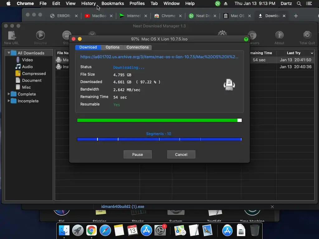
Task: Click the blue segments progress bar
Action: 159,139
